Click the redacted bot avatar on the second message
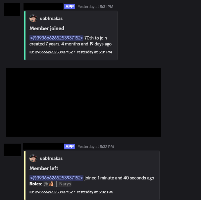This screenshot has height=200, width=201. 12,150
